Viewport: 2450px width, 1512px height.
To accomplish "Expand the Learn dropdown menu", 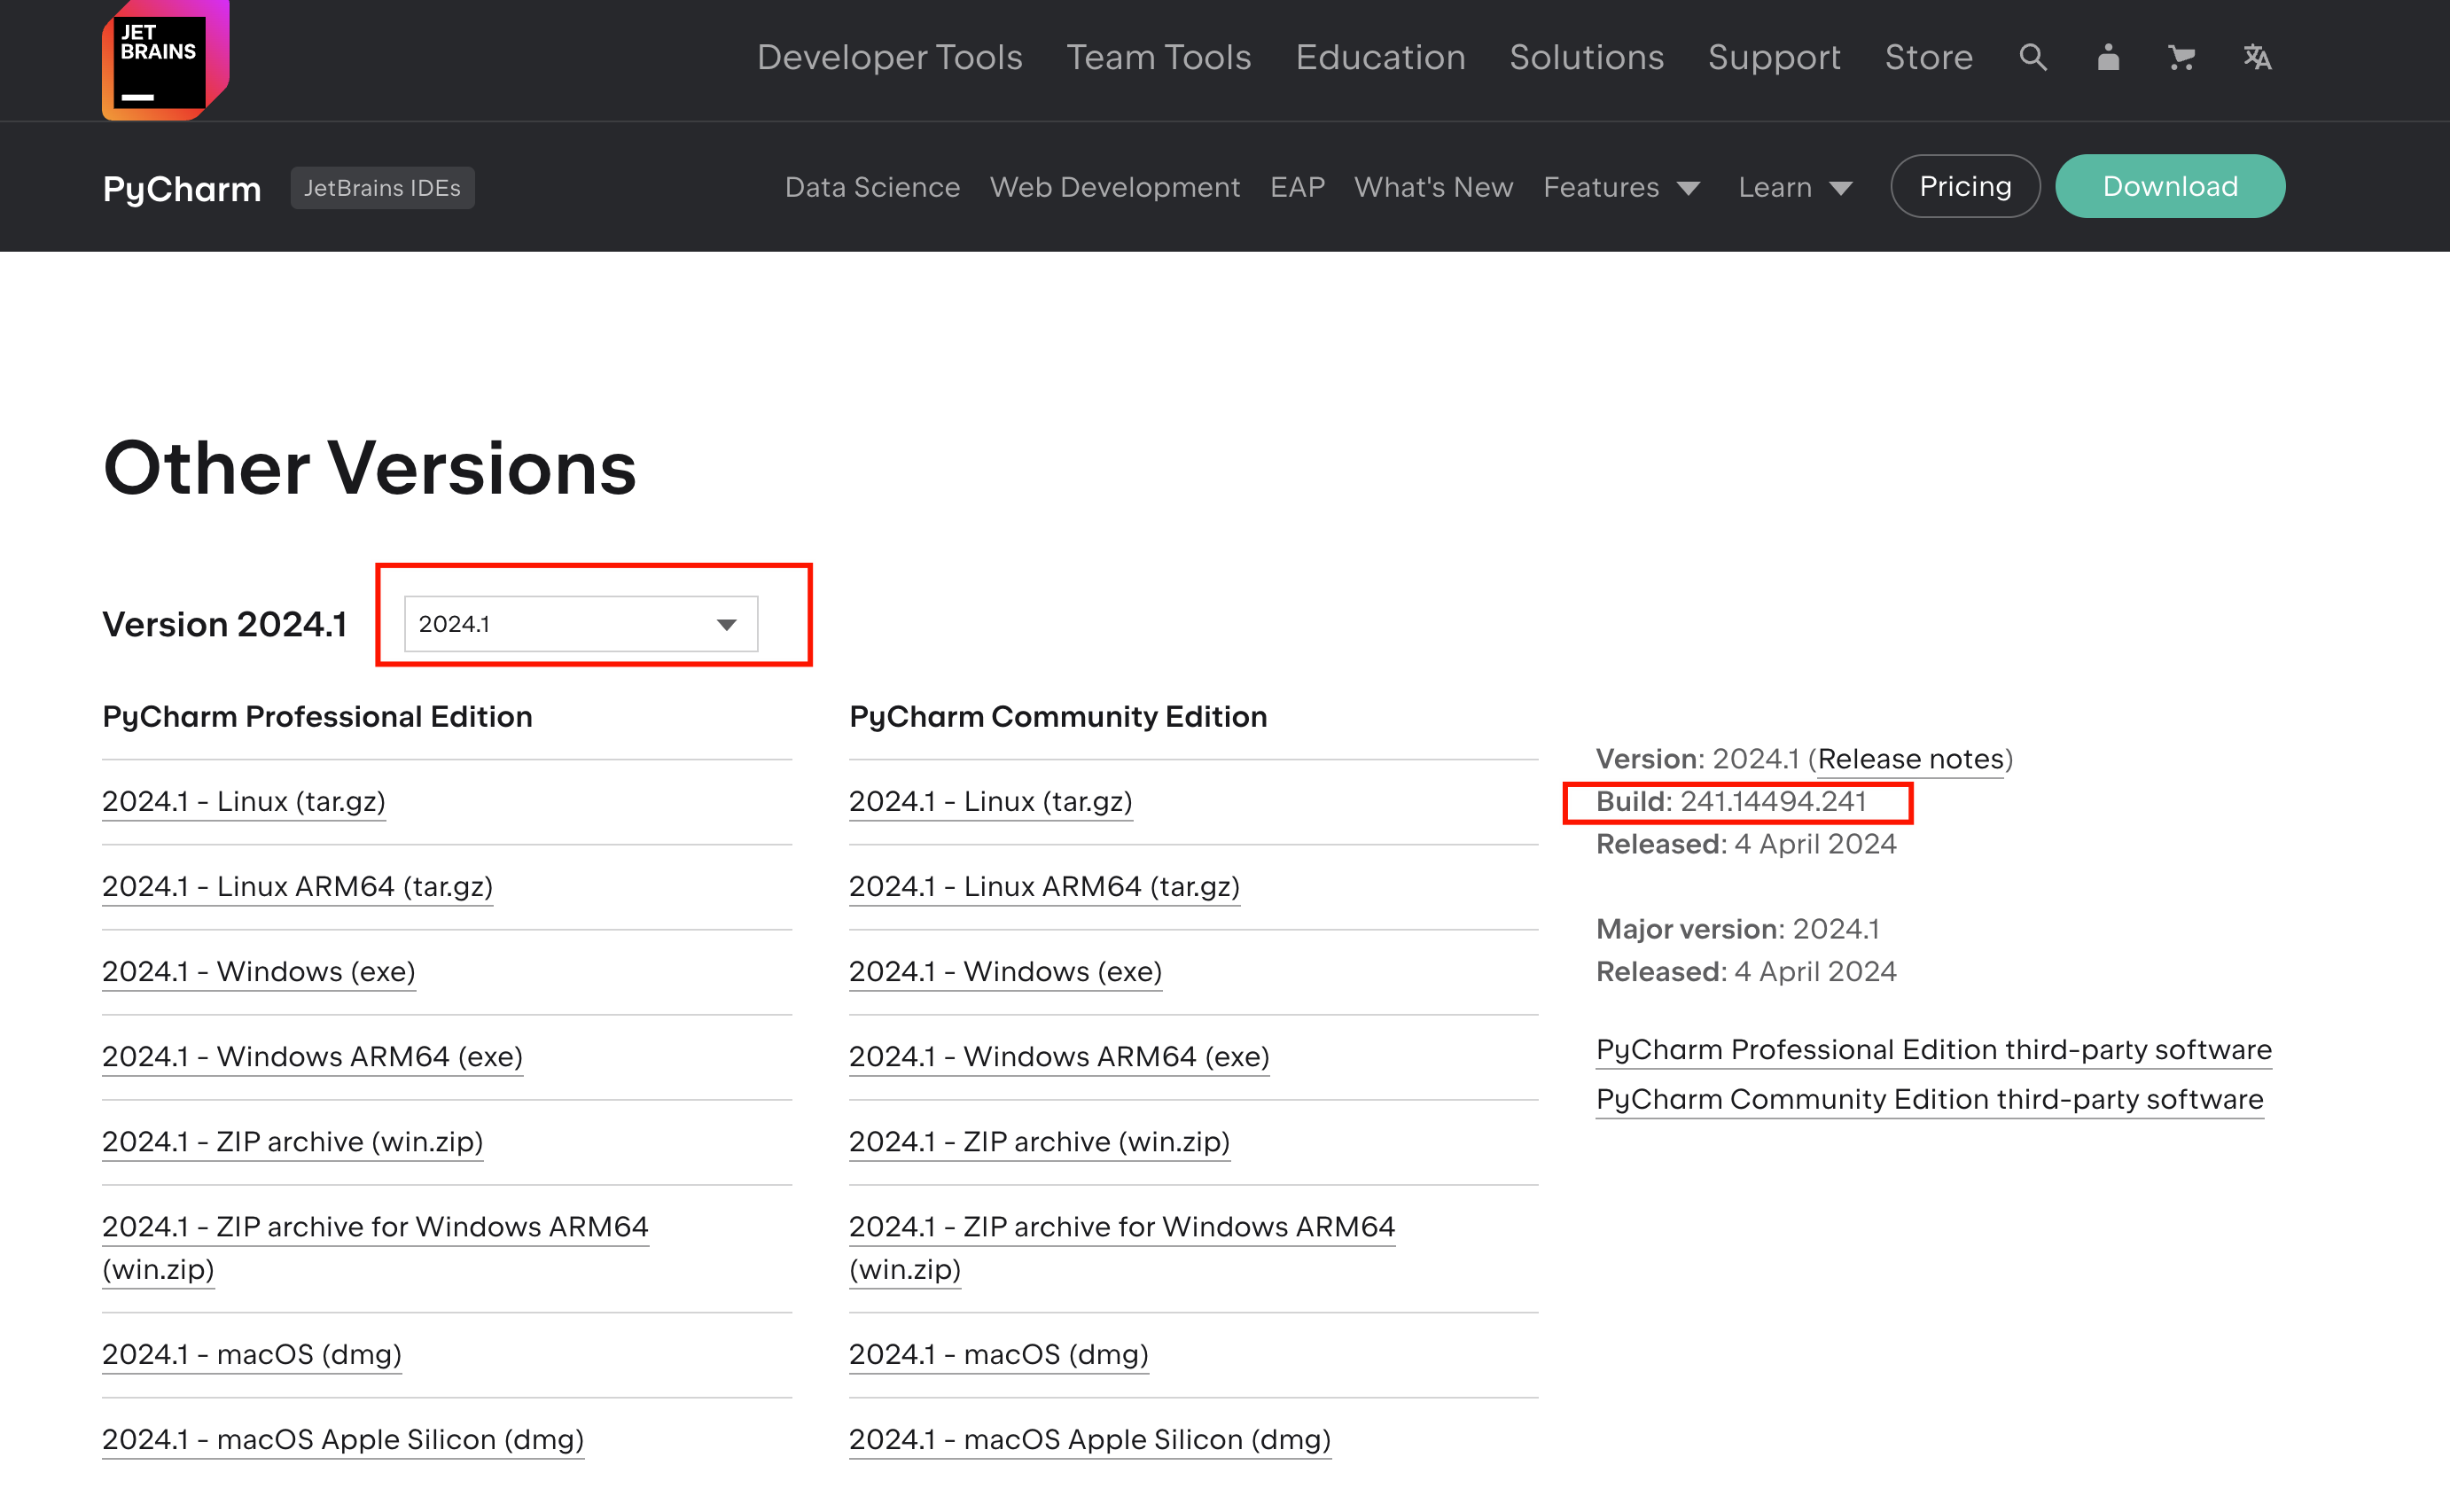I will click(x=1794, y=187).
